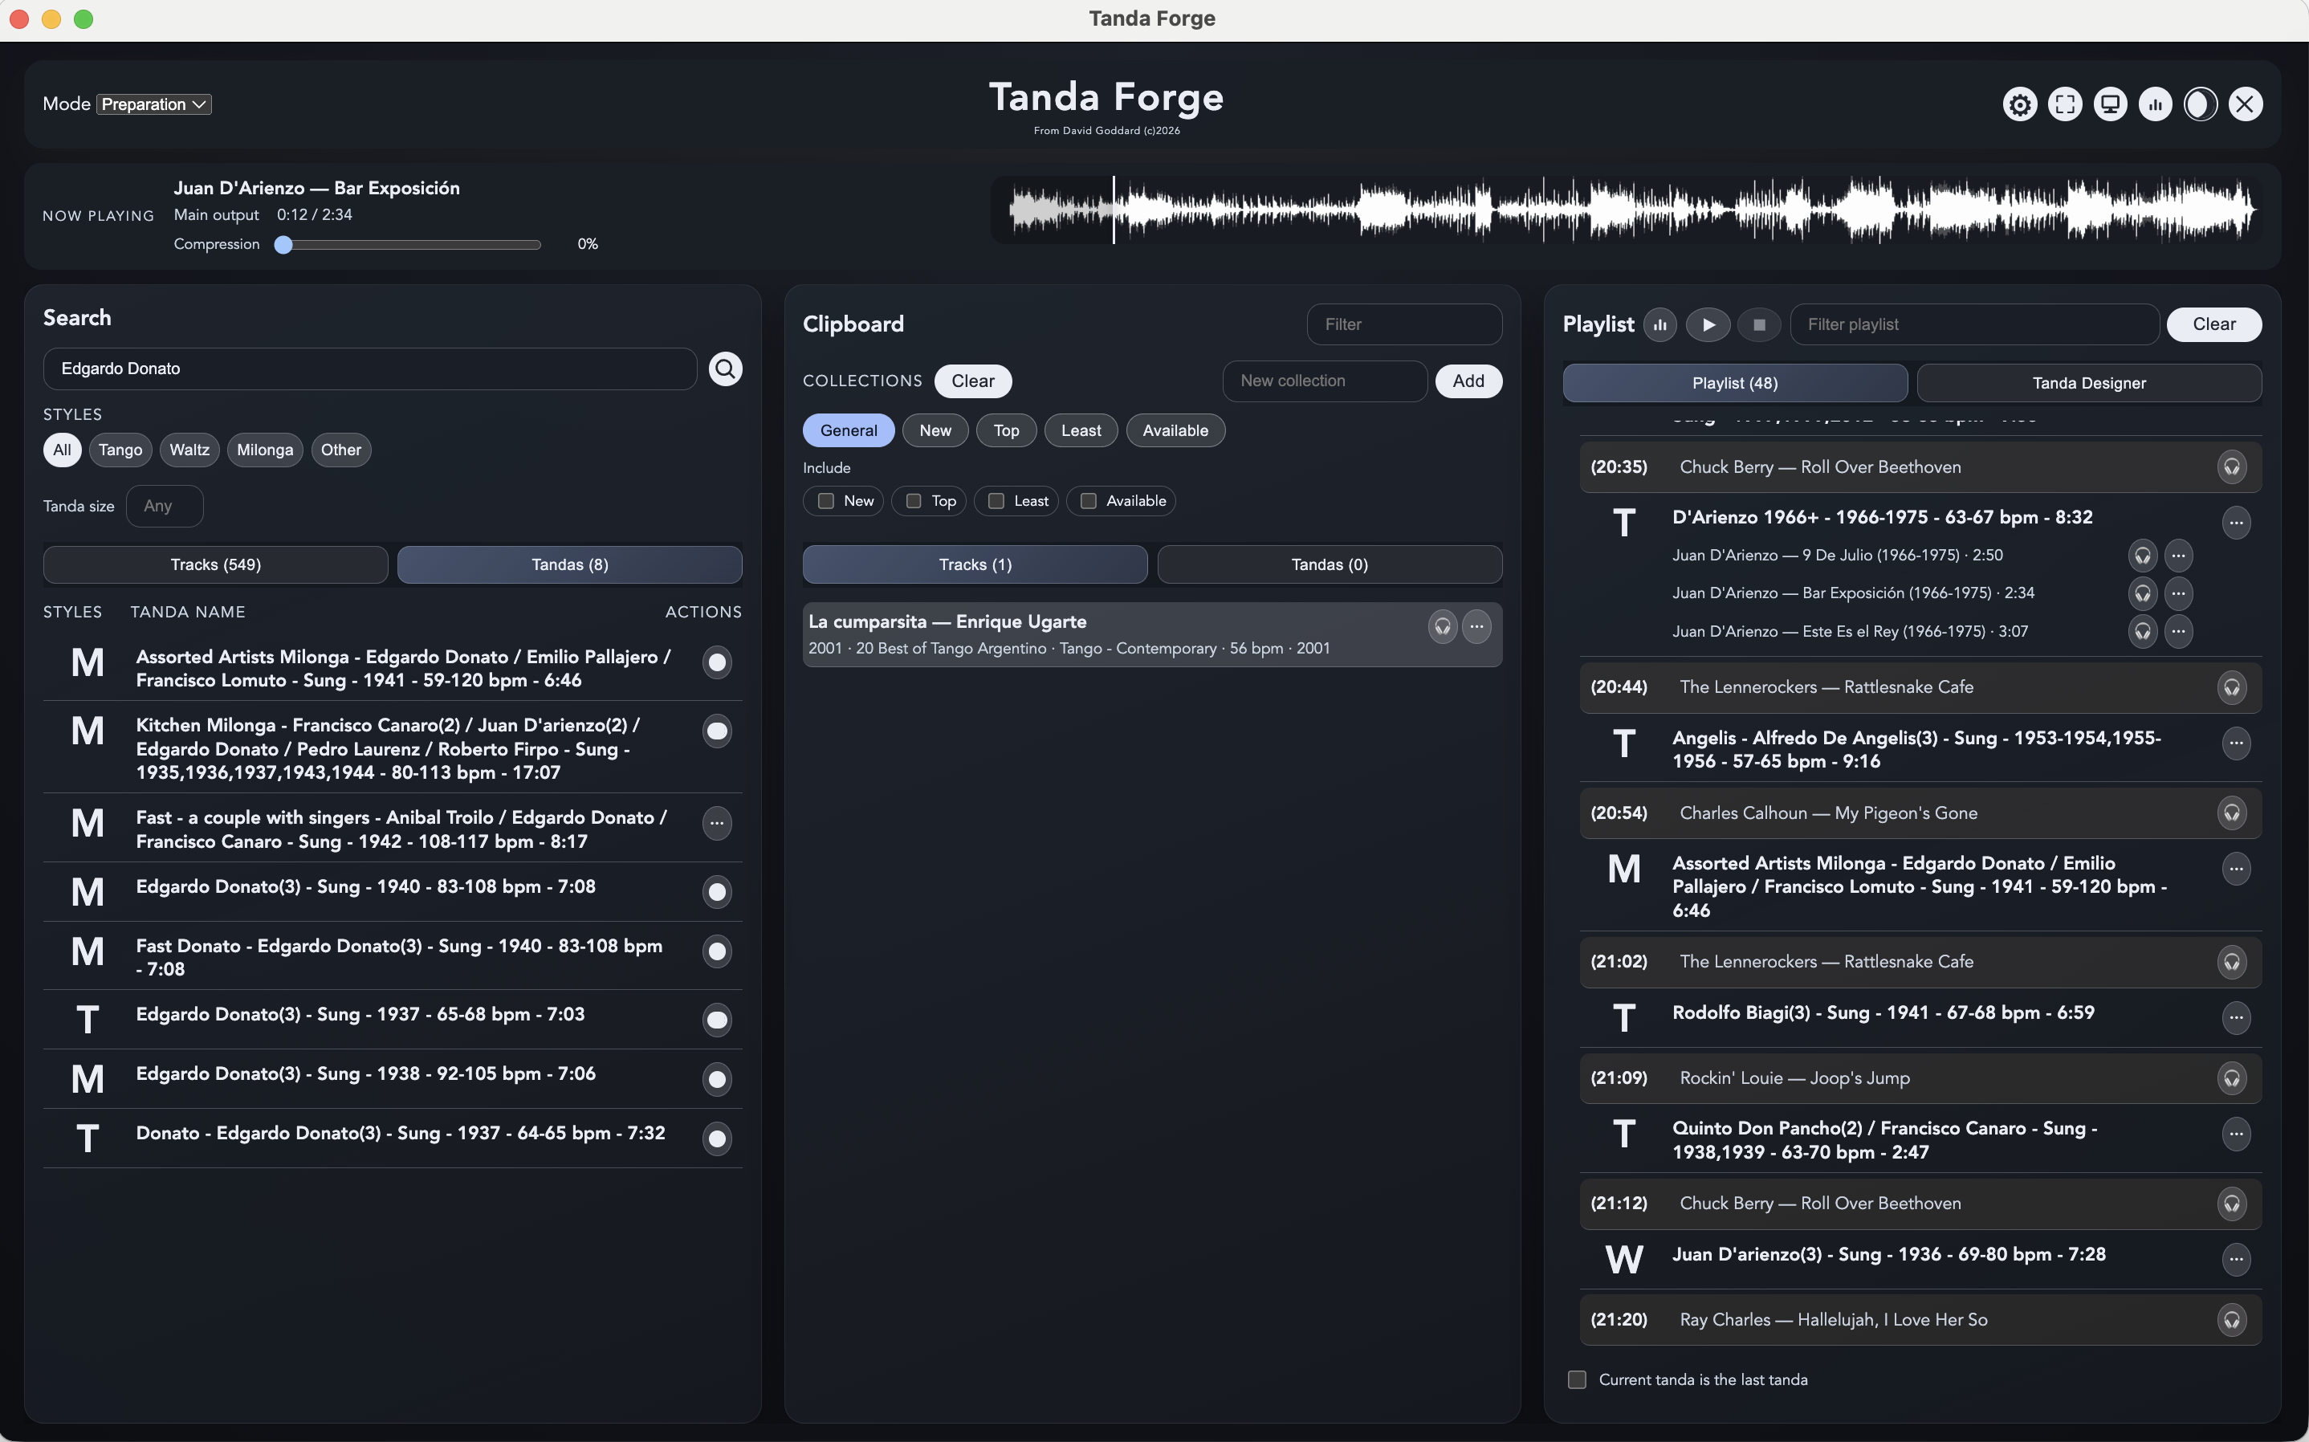Viewport: 2309px width, 1442px height.
Task: Open the Tanda Designer tab
Action: (2088, 384)
